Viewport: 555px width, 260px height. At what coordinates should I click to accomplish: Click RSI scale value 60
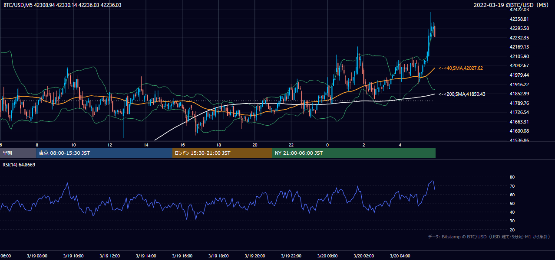[x=512, y=195]
